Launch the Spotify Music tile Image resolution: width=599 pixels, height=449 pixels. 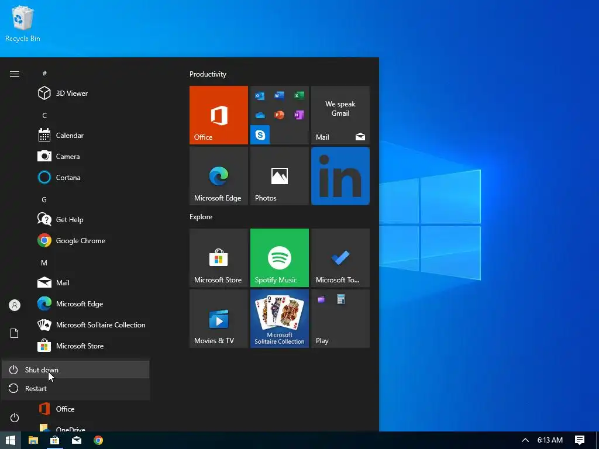[279, 258]
